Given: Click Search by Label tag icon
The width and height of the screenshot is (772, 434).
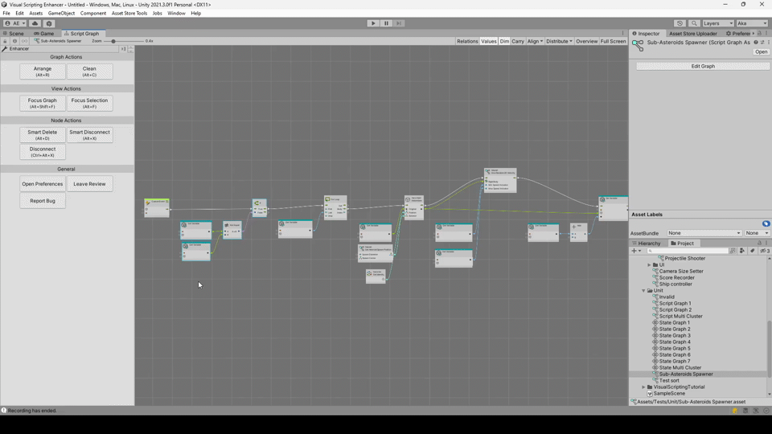Looking at the screenshot, I should click(753, 251).
